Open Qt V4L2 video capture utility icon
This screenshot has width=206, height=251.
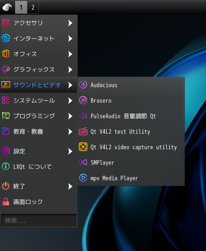83,147
